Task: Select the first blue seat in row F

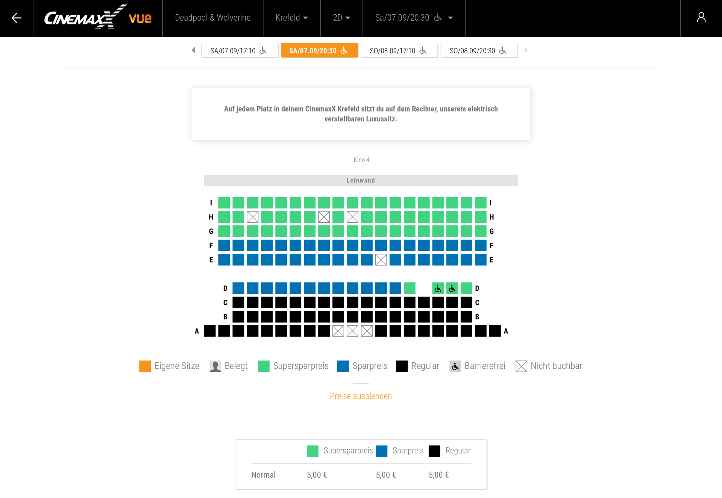Action: pyautogui.click(x=224, y=246)
